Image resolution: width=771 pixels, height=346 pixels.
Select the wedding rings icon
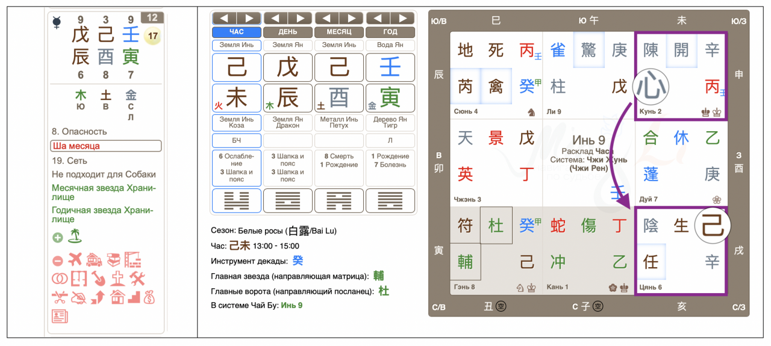(58, 279)
